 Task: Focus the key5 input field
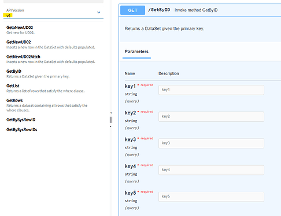click(x=211, y=196)
